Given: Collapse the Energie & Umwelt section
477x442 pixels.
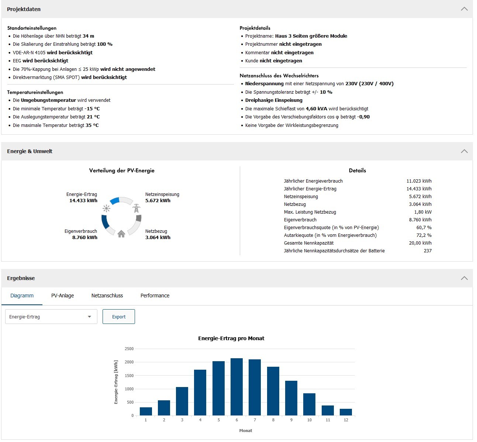Looking at the screenshot, I should click(464, 151).
